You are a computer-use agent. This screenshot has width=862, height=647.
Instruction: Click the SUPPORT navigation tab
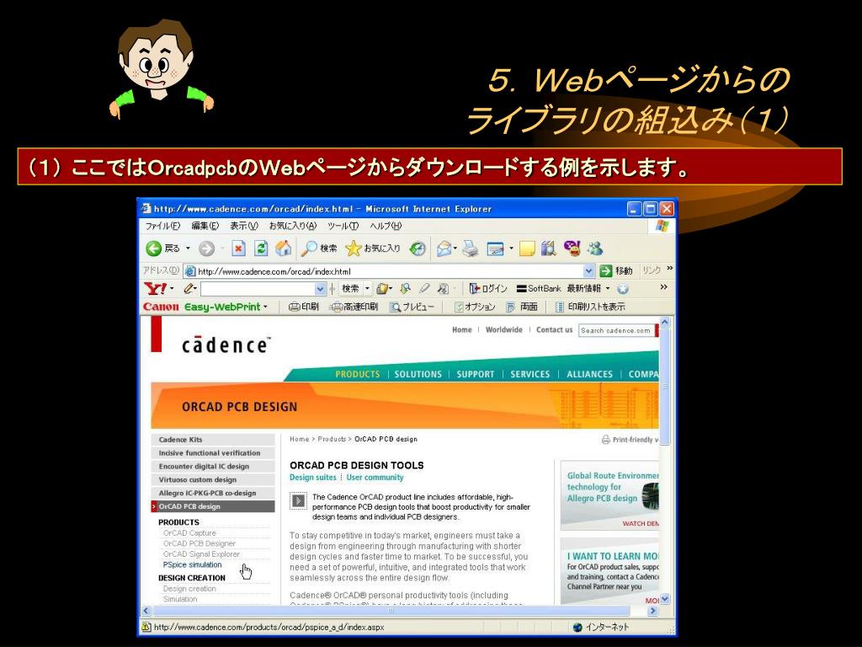476,374
